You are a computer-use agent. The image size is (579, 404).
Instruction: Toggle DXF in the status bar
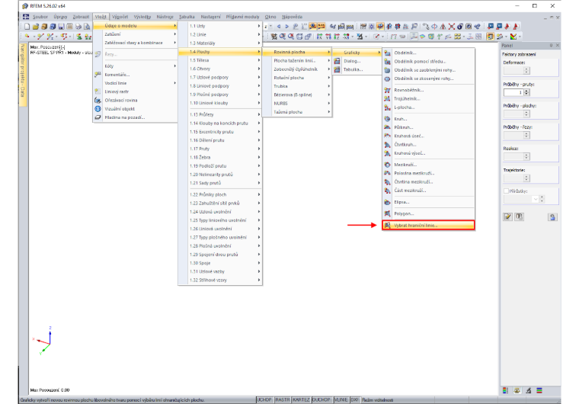pos(355,400)
